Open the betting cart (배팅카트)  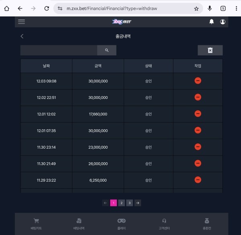[x=36, y=223]
